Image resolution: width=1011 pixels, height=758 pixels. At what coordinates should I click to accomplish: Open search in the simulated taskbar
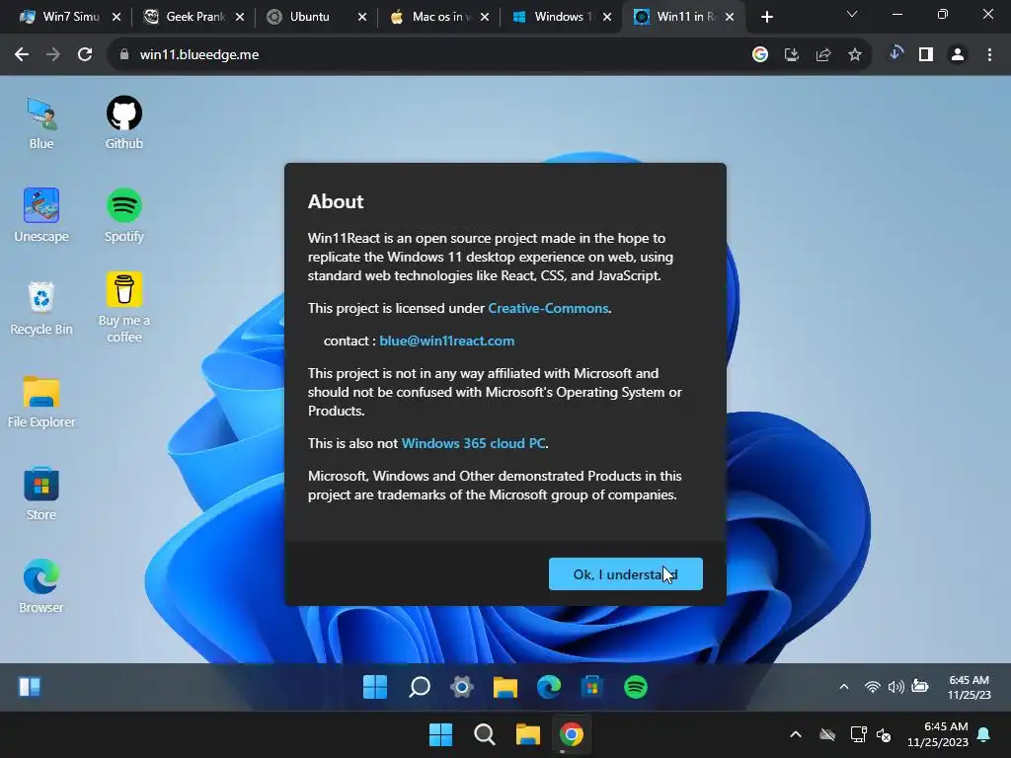pyautogui.click(x=419, y=687)
